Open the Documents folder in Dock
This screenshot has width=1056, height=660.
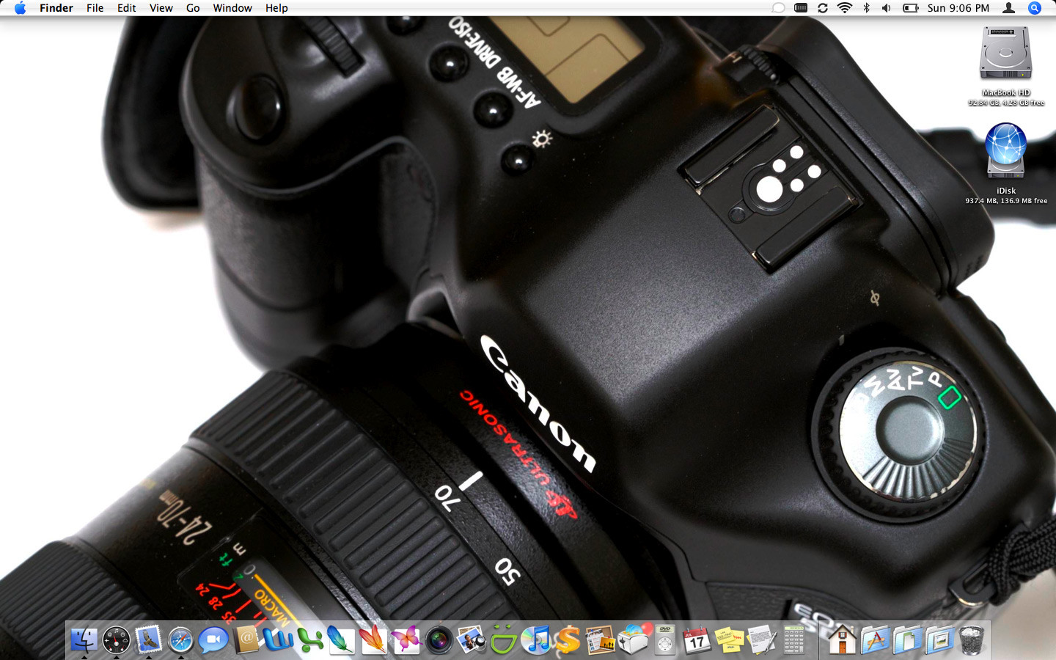tap(907, 640)
